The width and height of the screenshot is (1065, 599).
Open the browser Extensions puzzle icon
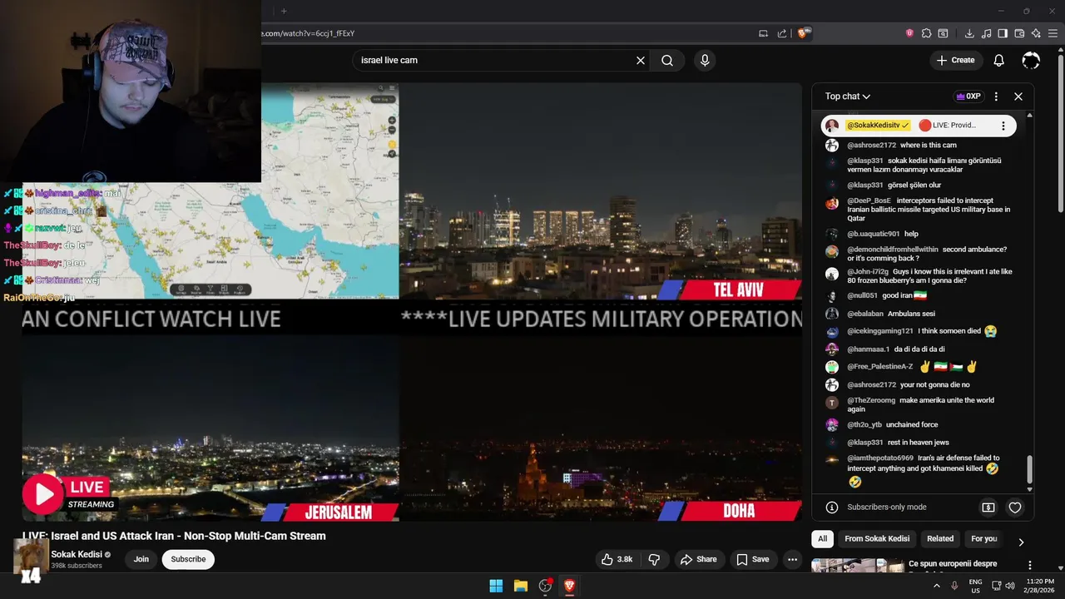click(x=926, y=33)
